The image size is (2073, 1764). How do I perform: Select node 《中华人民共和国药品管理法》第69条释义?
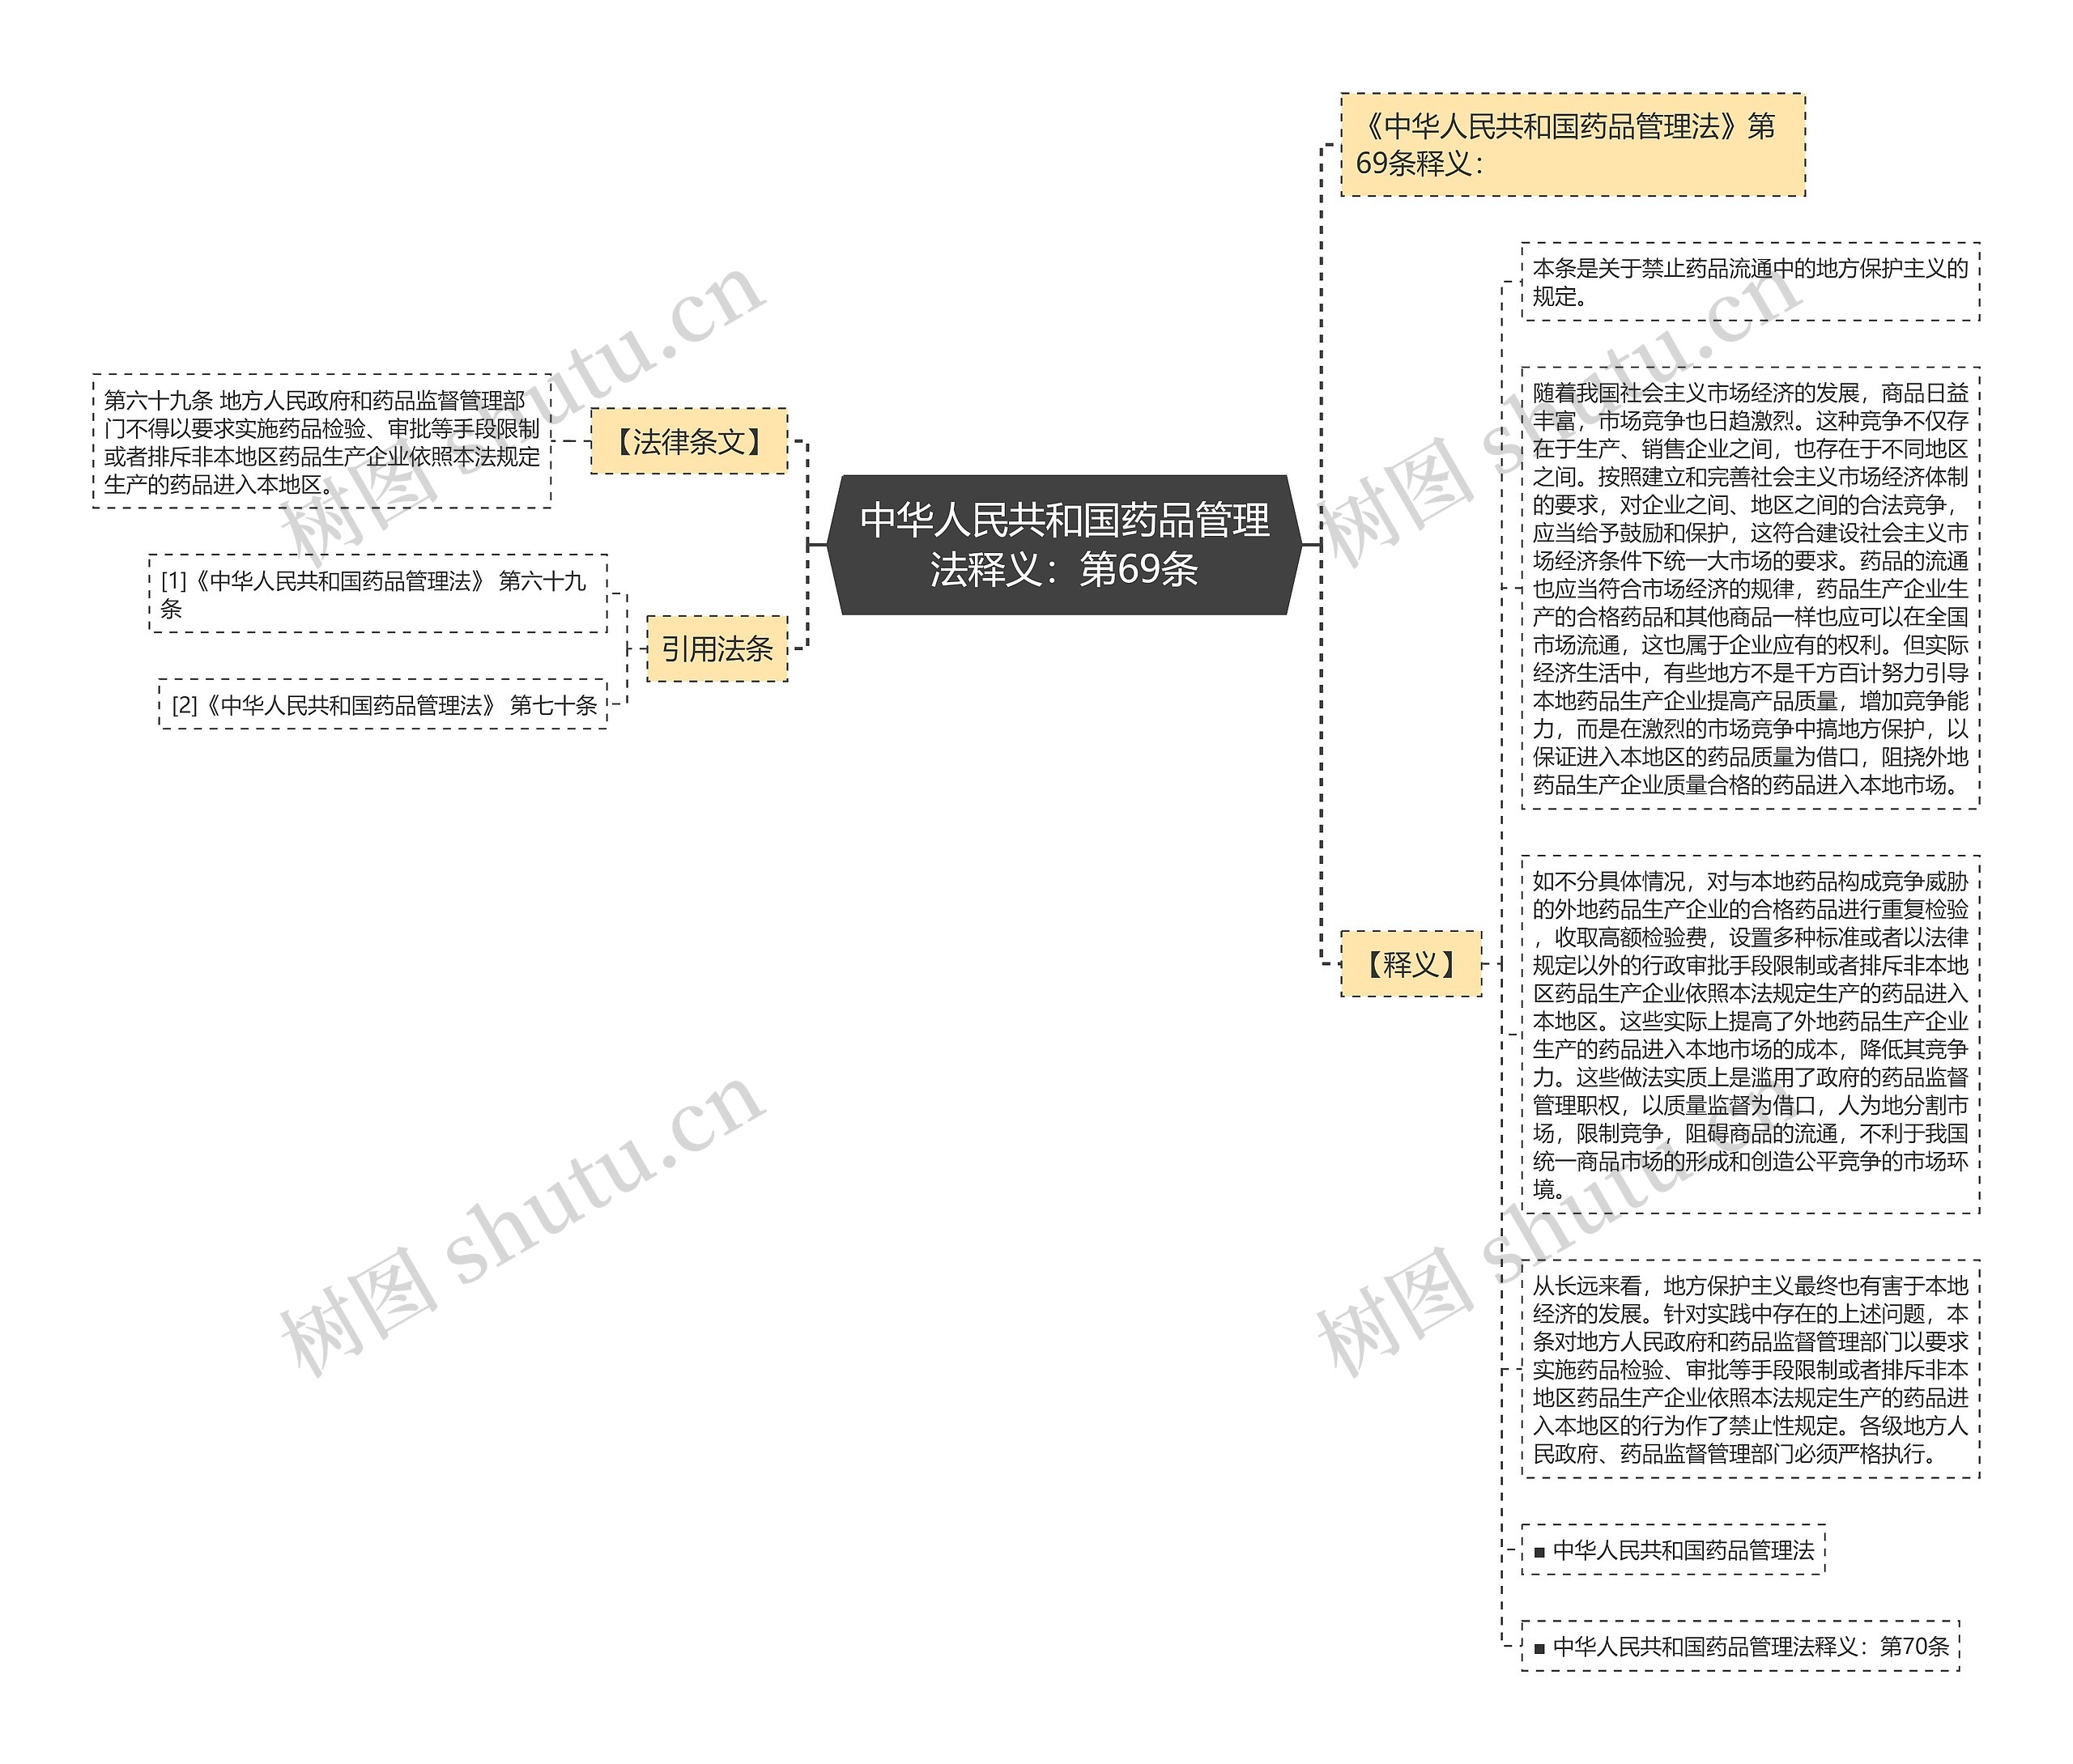(x=1572, y=145)
